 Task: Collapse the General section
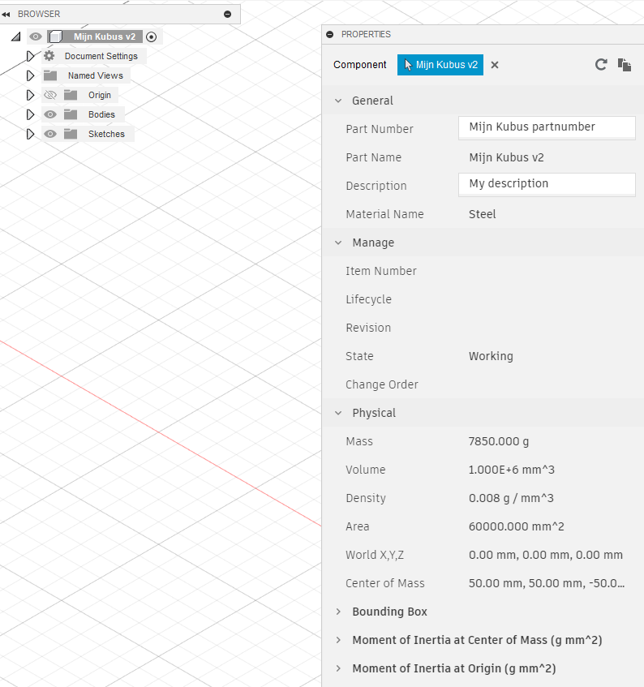pos(338,101)
